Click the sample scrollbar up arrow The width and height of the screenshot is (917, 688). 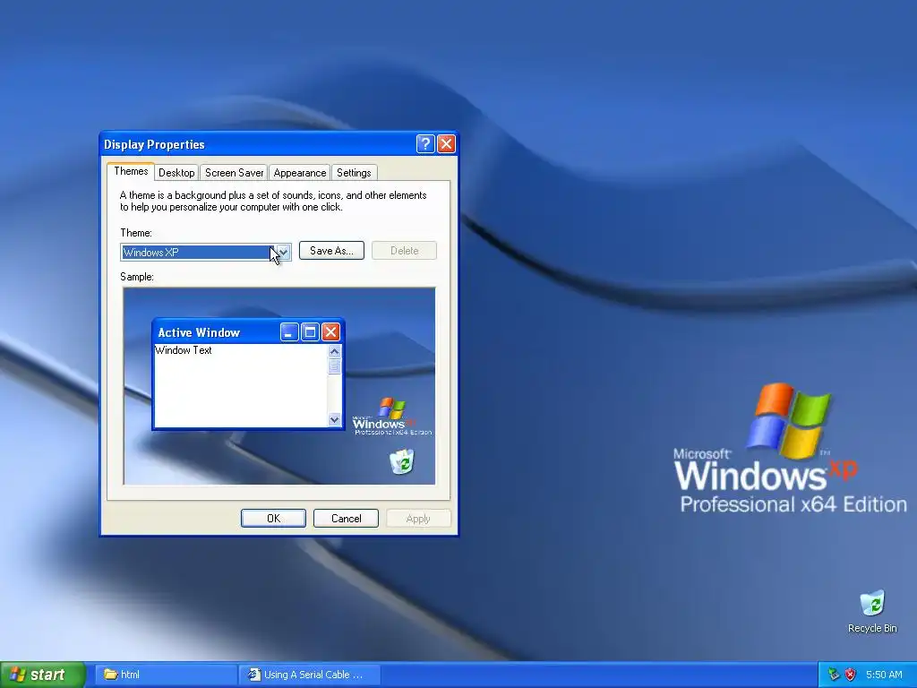click(x=335, y=351)
